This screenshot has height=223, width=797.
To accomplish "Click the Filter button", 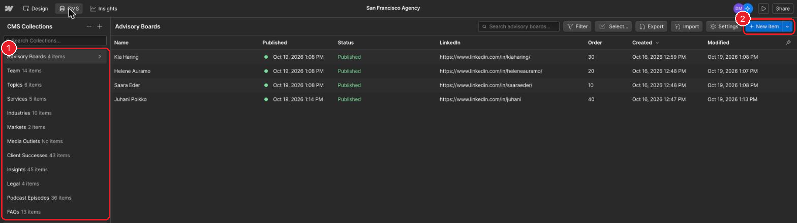I will pyautogui.click(x=577, y=26).
